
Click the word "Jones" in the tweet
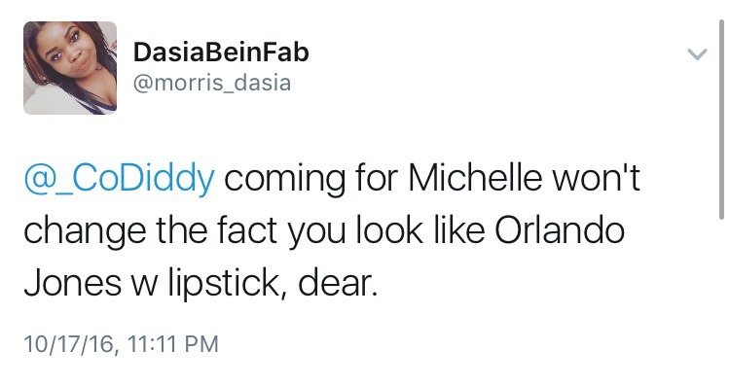click(72, 283)
